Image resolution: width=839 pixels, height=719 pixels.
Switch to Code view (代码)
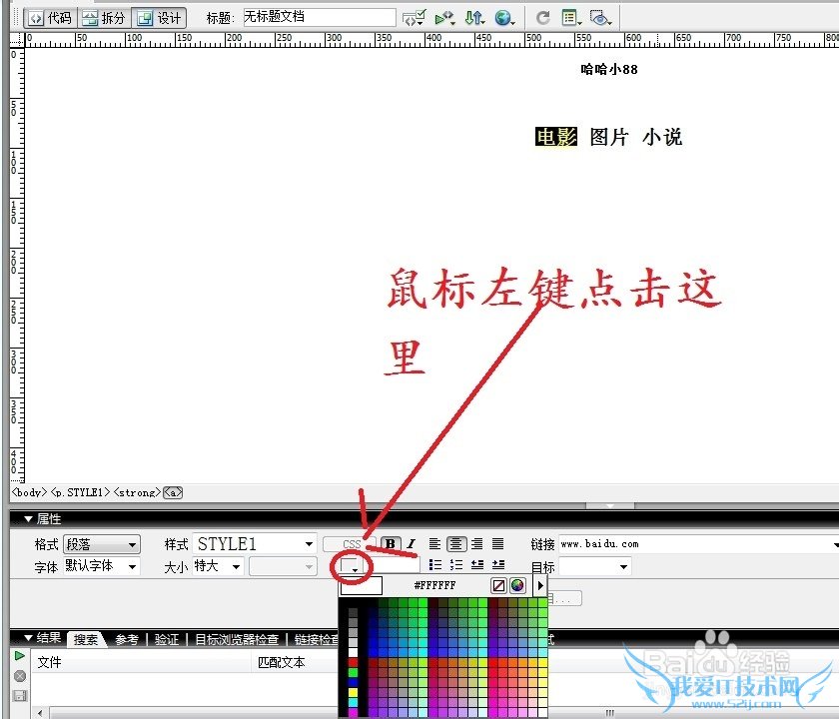50,18
